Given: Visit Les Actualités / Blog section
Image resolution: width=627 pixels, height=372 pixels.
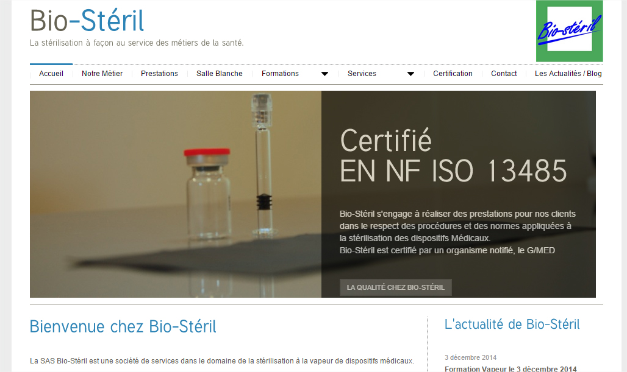Looking at the screenshot, I should 568,74.
